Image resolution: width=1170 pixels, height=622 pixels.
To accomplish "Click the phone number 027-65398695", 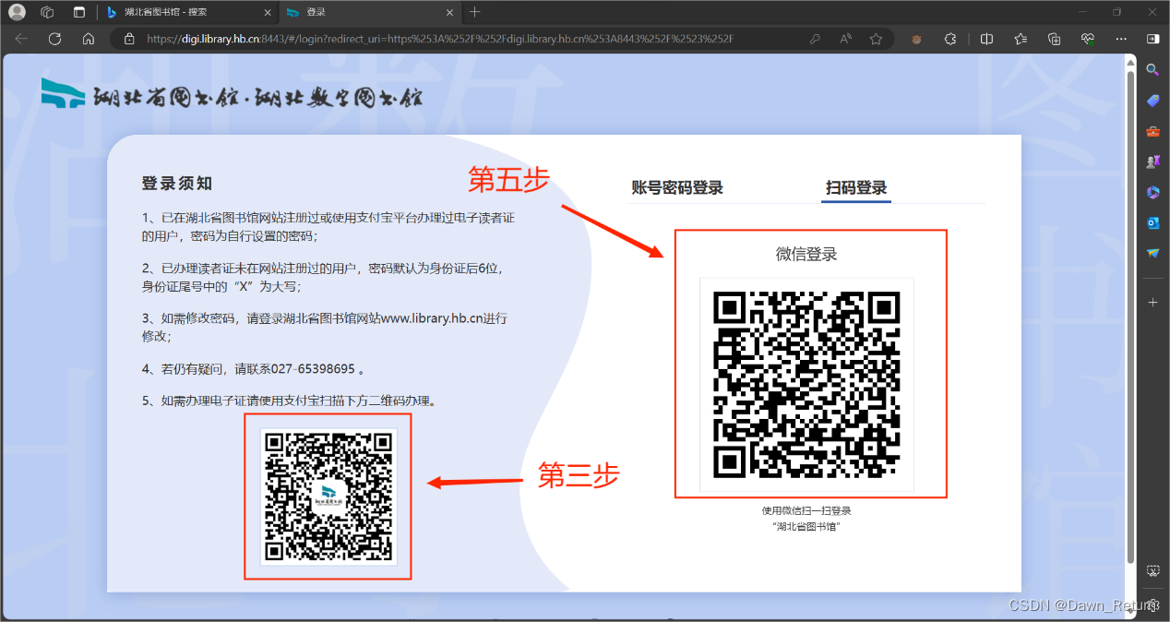I will (313, 369).
